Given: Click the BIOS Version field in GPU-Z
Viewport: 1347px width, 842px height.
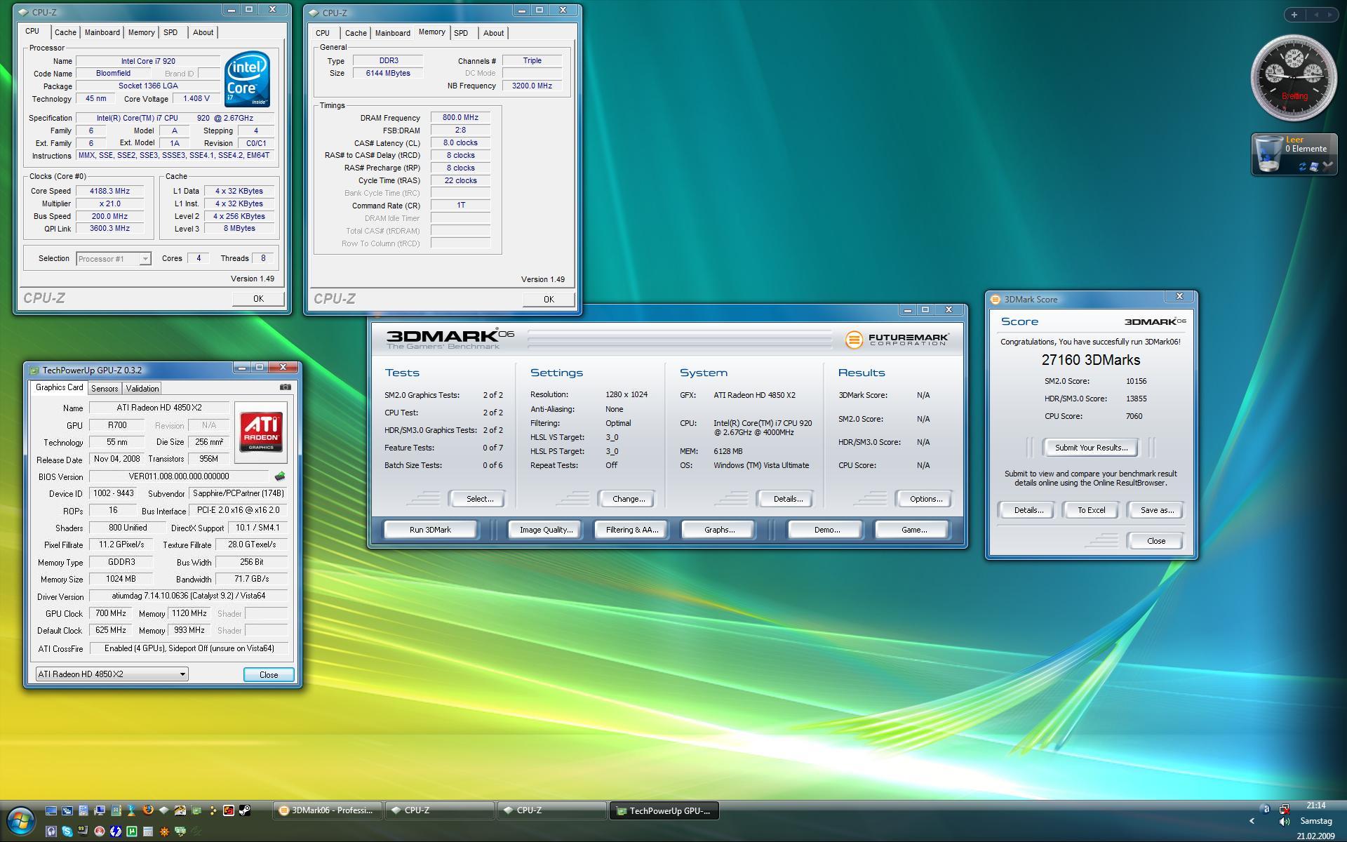Looking at the screenshot, I should 179,476.
